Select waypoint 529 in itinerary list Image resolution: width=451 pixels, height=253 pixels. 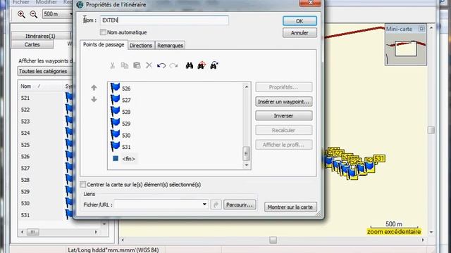tap(126, 124)
